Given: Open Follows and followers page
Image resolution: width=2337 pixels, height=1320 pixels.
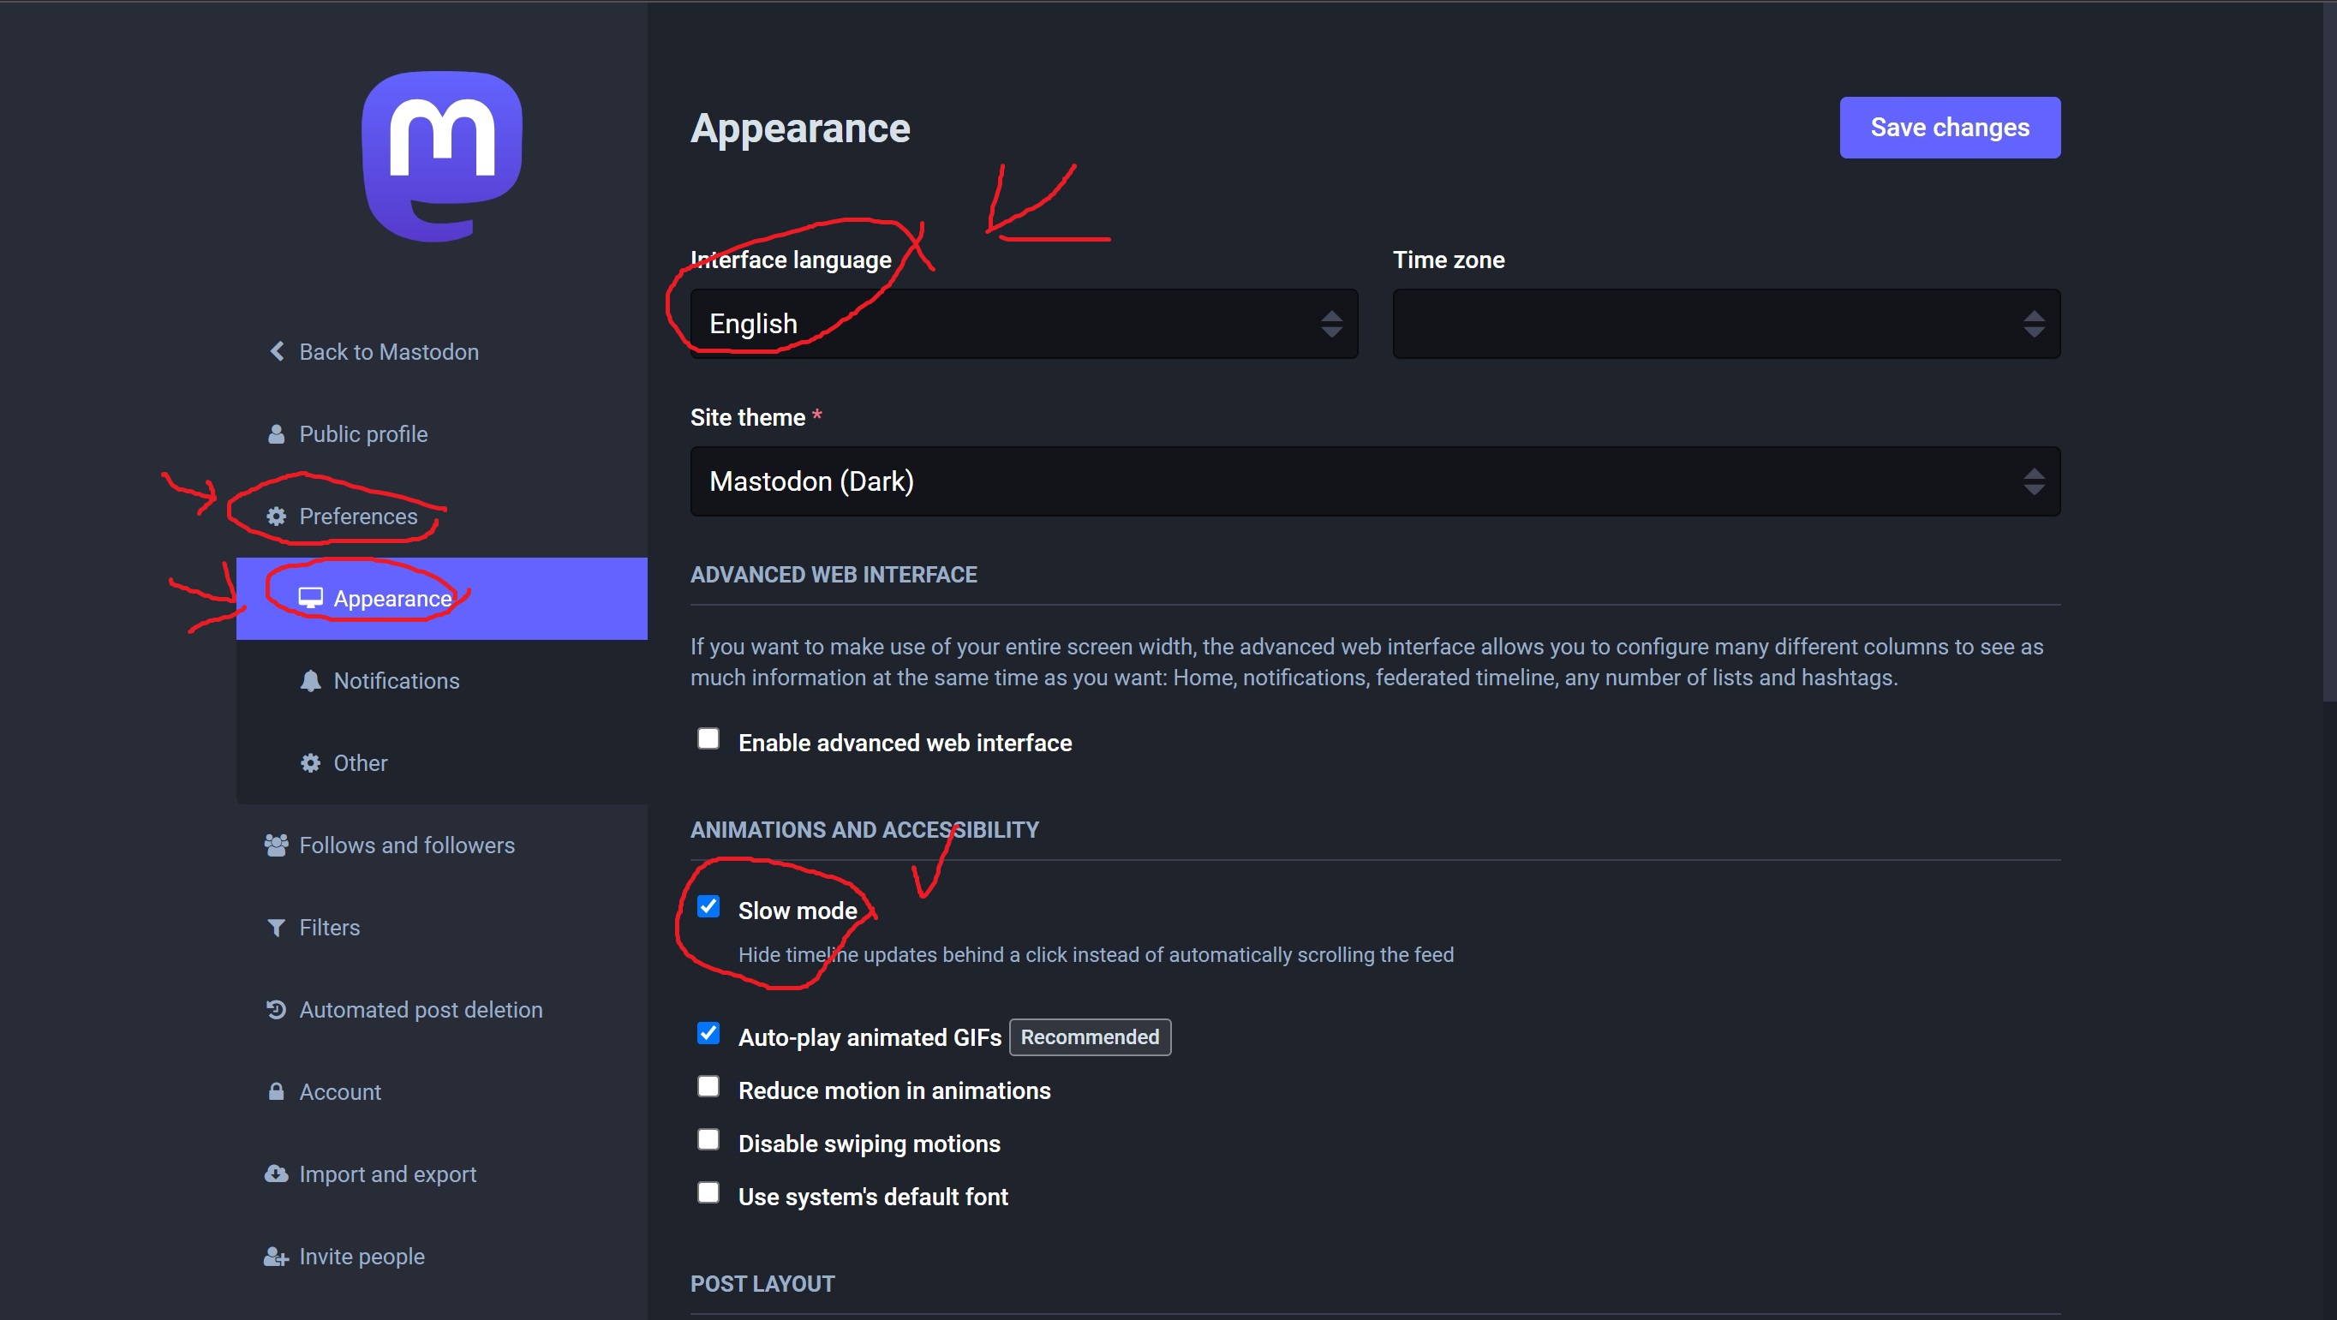Looking at the screenshot, I should [442, 845].
